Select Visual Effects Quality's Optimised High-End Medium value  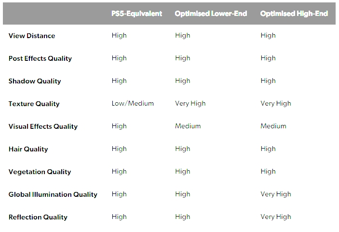coord(273,126)
